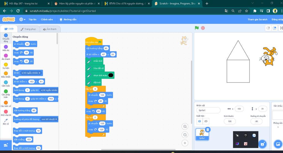
Task: Open choose a backdrop button
Action: 278,144
